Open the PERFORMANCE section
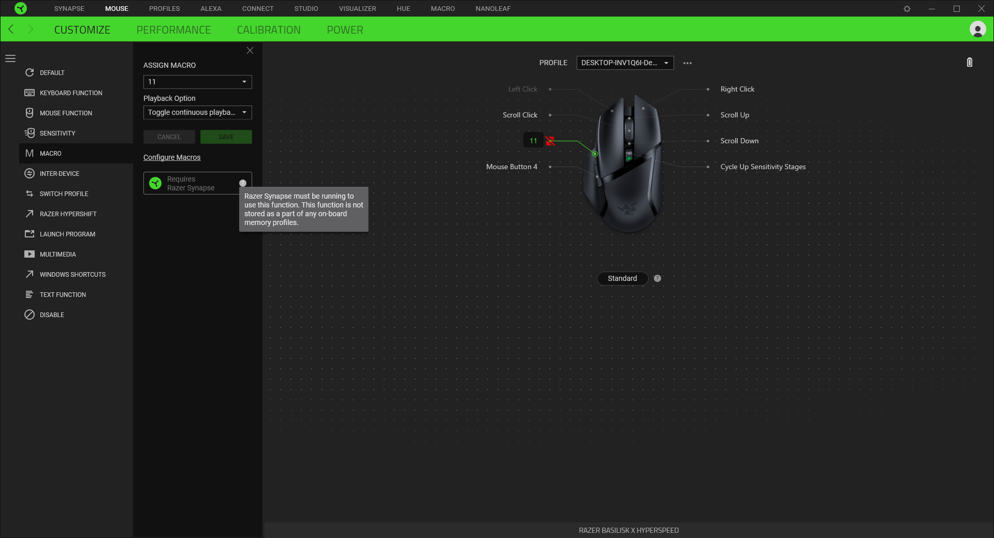 click(x=173, y=30)
